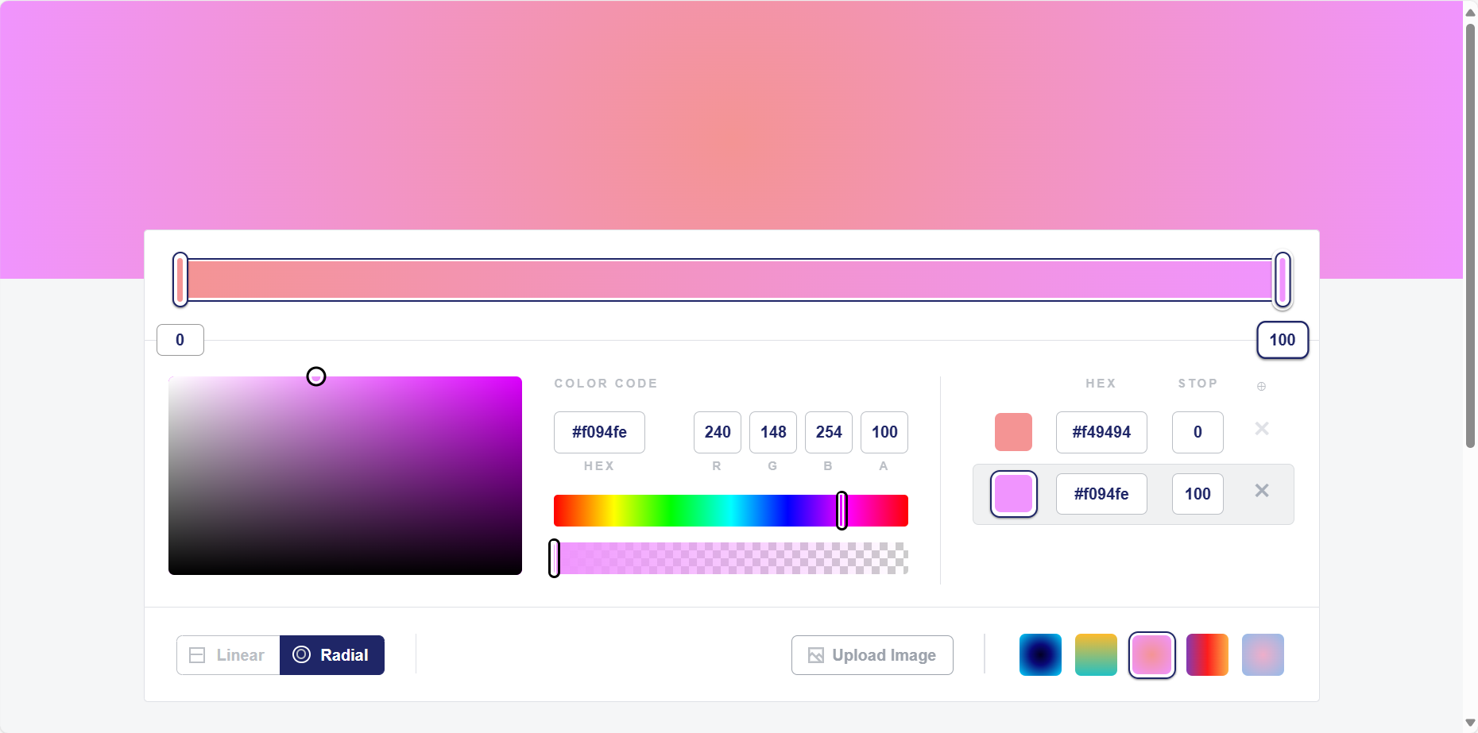This screenshot has width=1478, height=733.
Task: Select the Radial gradient type
Action: [x=332, y=655]
